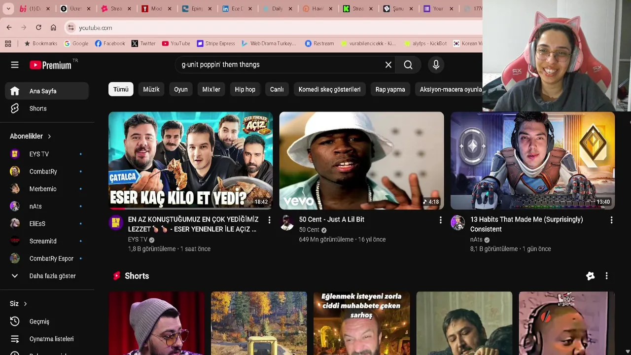The width and height of the screenshot is (631, 355).
Task: Open nAts channel avatar under video
Action: (x=458, y=223)
